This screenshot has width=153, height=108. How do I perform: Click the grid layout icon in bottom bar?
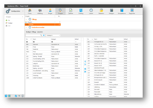9,96
